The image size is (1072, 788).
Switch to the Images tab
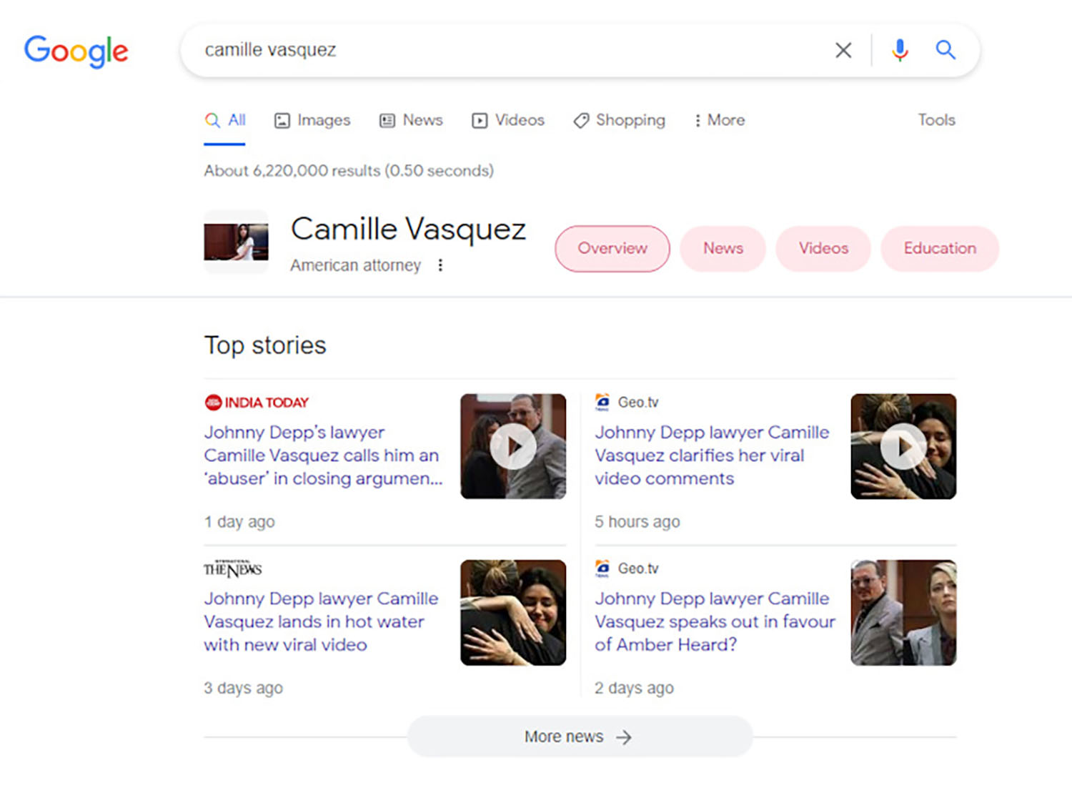click(x=312, y=120)
